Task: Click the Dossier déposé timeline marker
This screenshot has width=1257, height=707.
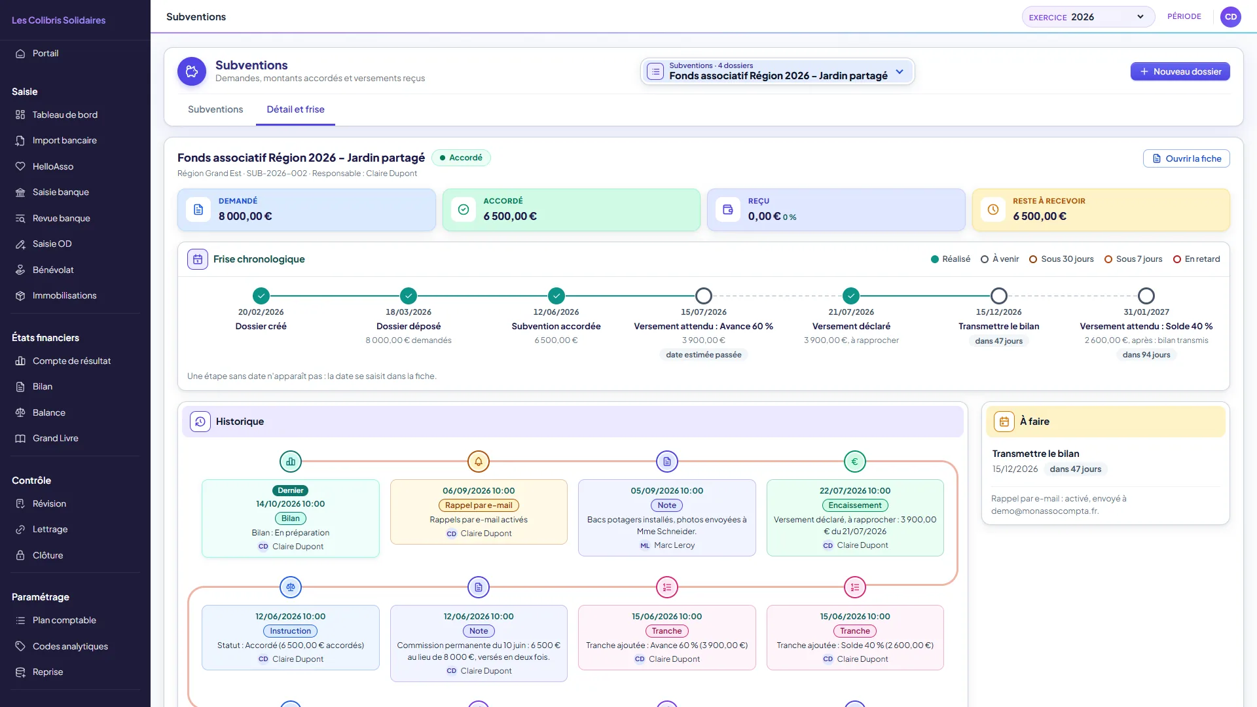Action: (x=409, y=296)
